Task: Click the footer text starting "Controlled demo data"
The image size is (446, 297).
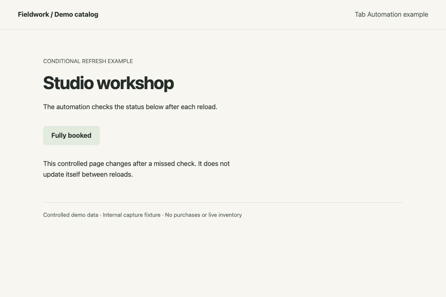Action: (x=142, y=215)
